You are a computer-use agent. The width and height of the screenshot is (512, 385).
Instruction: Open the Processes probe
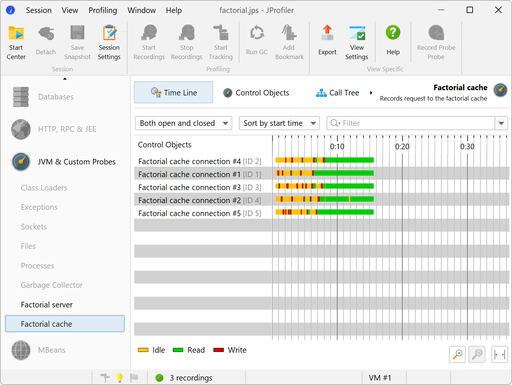tap(38, 266)
